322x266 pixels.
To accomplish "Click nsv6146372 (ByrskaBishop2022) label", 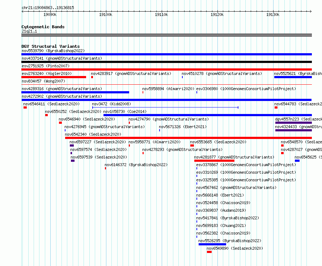I will click(136, 165).
